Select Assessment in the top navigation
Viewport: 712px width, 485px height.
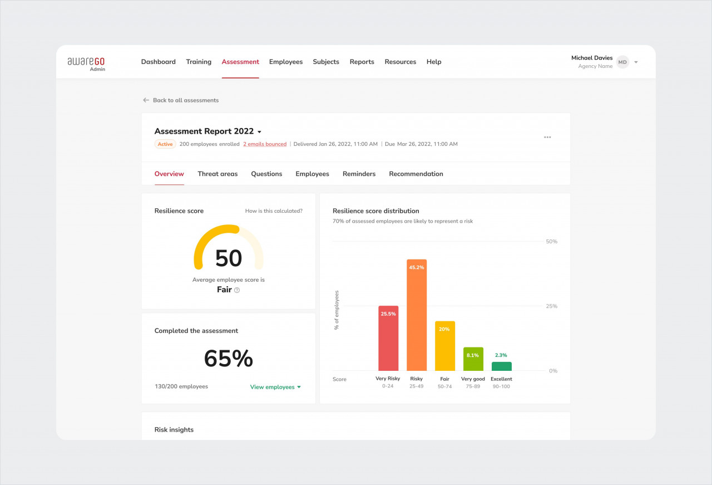240,62
